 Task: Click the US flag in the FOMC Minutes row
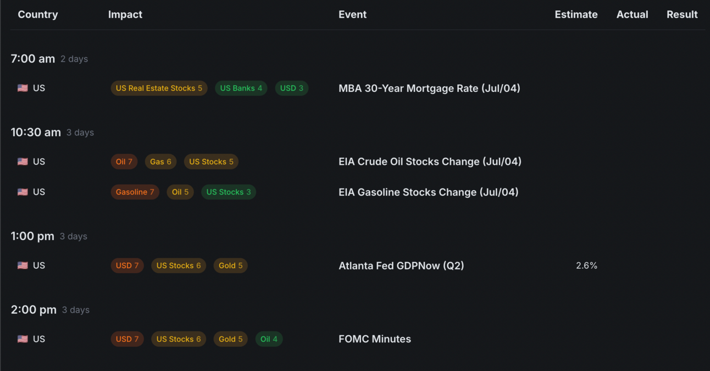tap(23, 339)
